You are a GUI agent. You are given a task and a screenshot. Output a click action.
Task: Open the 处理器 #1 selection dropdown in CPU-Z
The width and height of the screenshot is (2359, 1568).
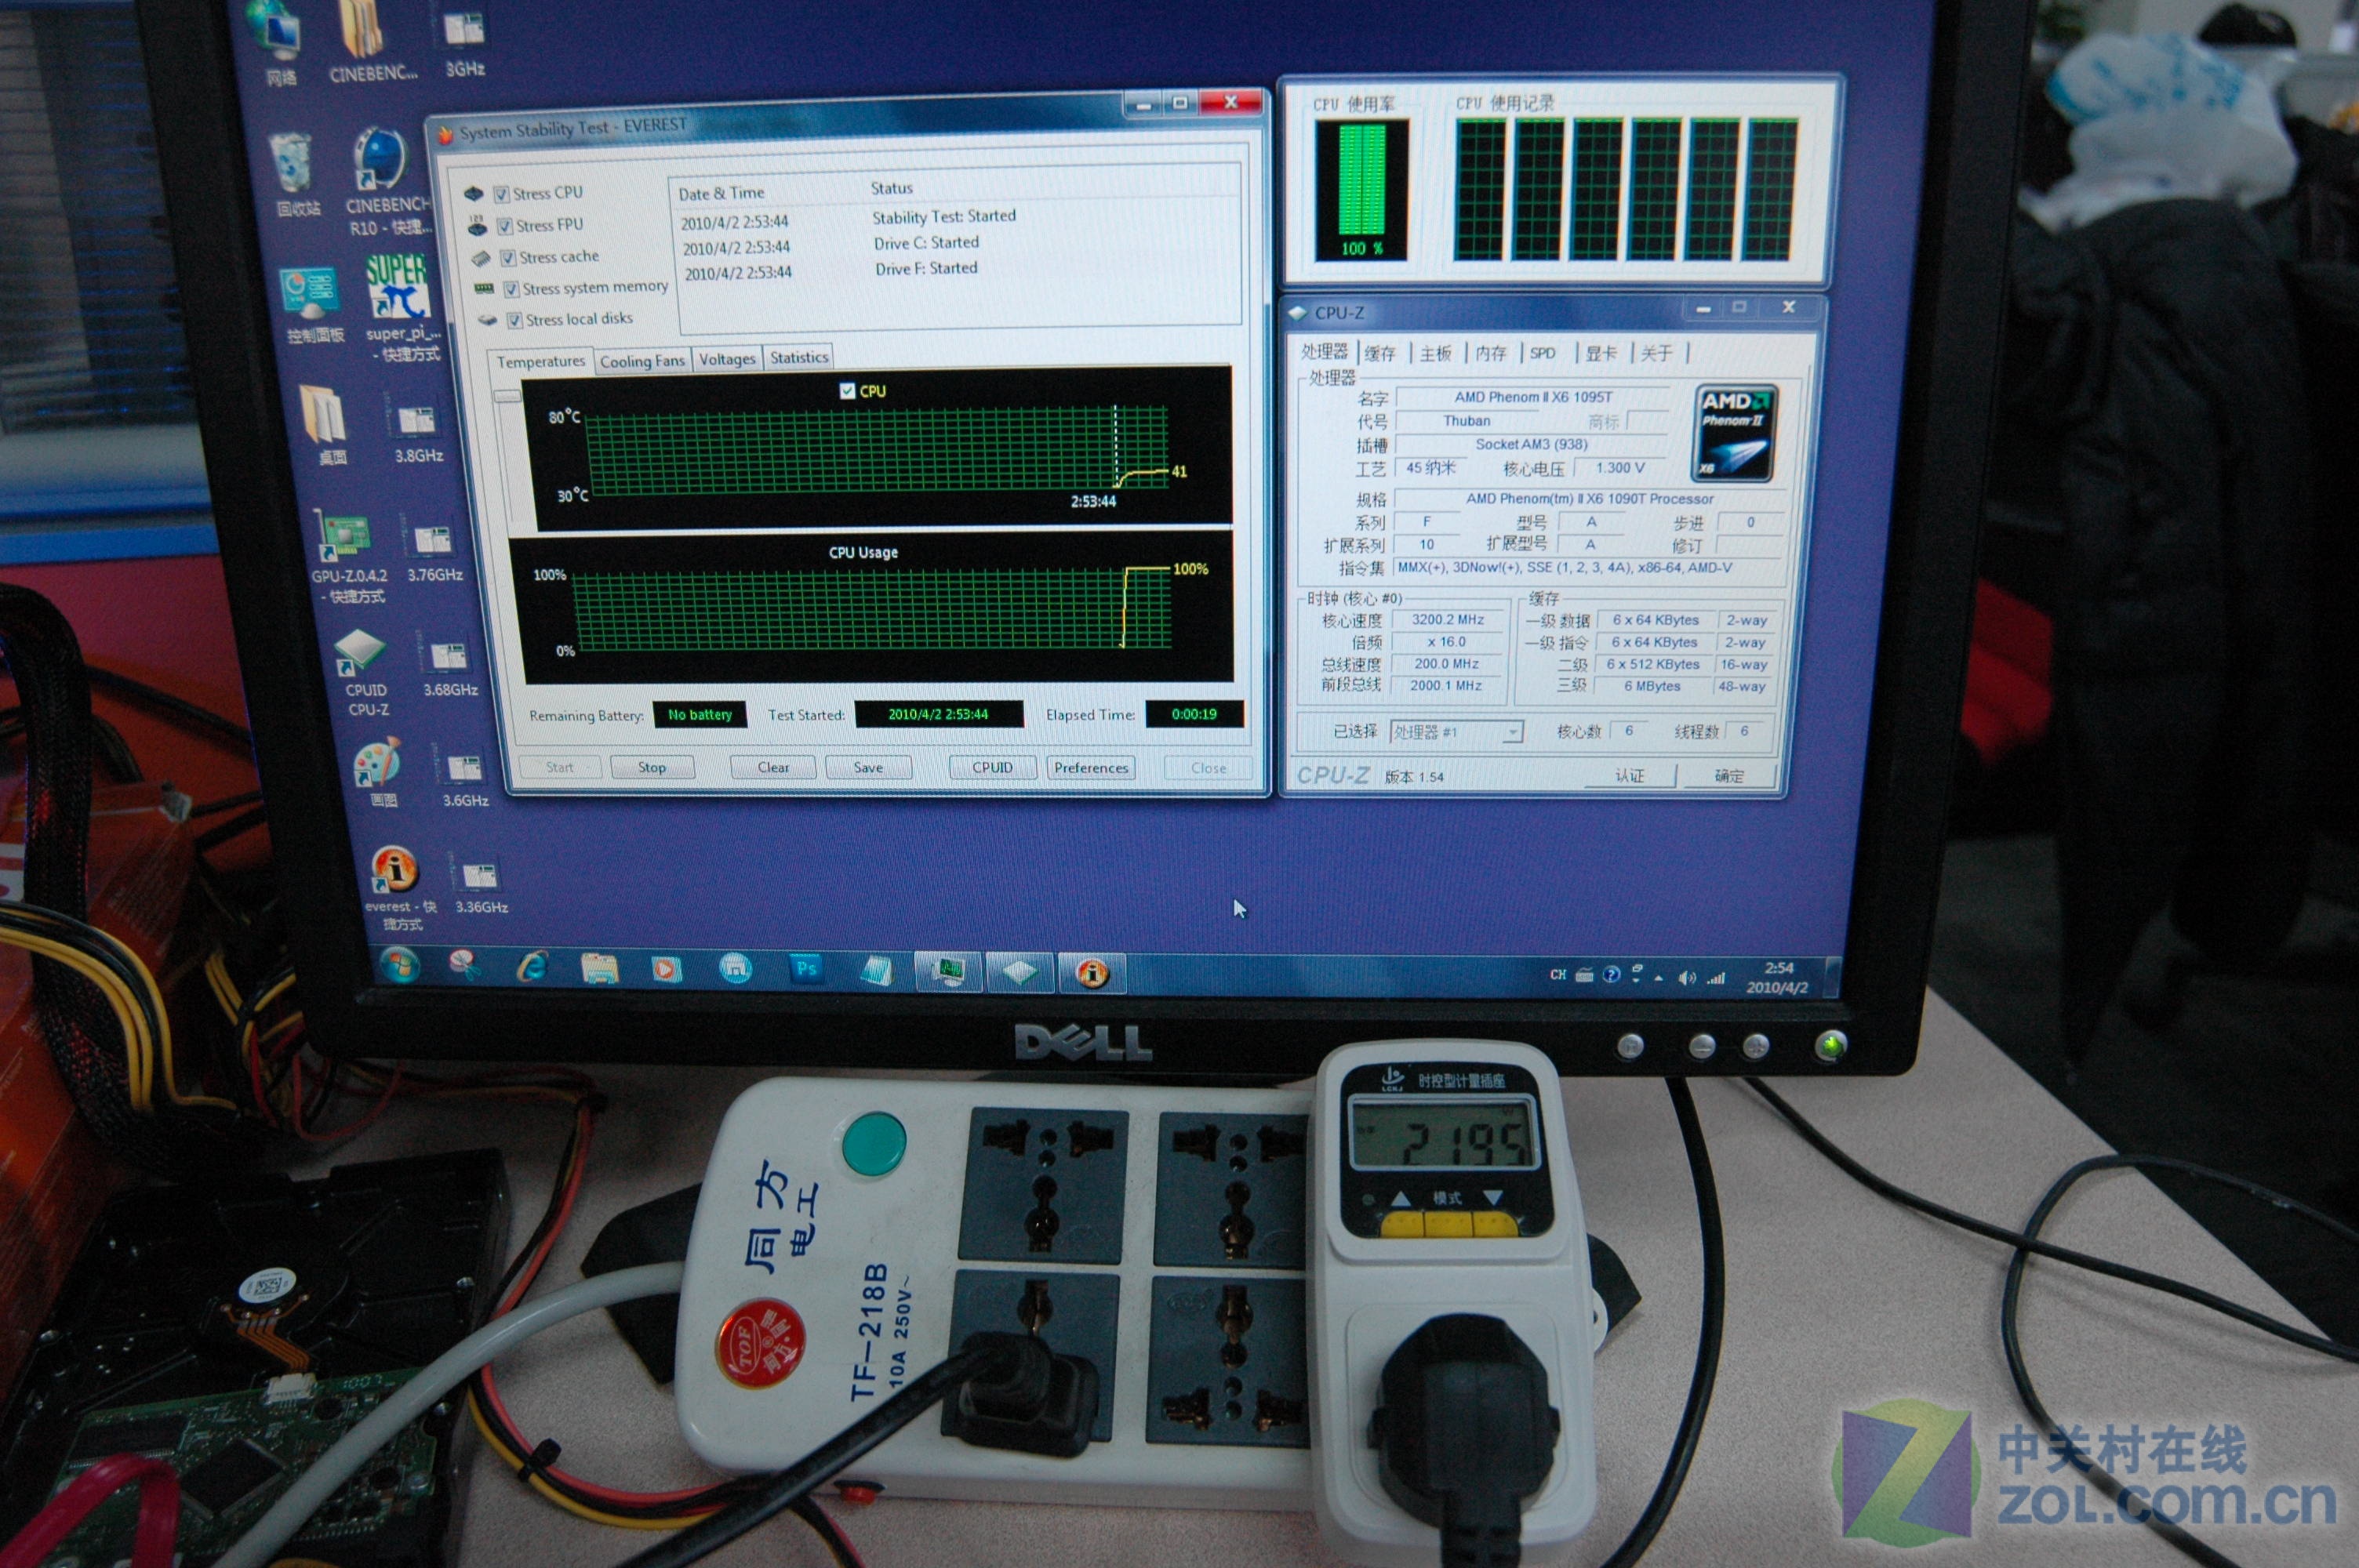click(1456, 732)
